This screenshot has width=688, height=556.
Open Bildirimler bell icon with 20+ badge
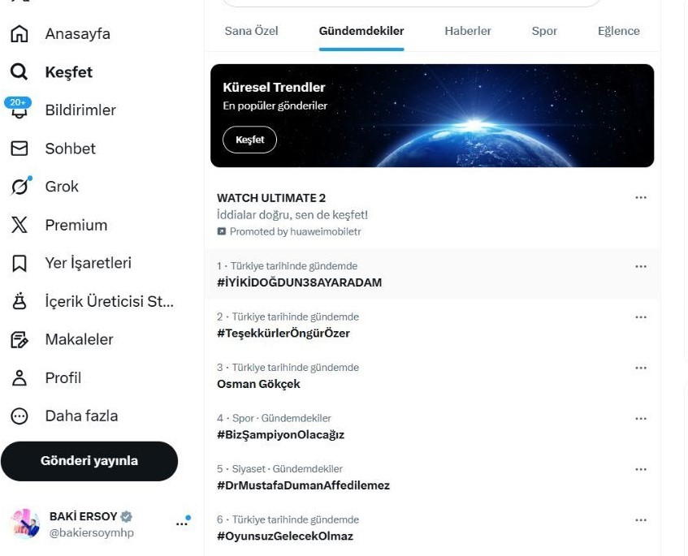[19, 110]
